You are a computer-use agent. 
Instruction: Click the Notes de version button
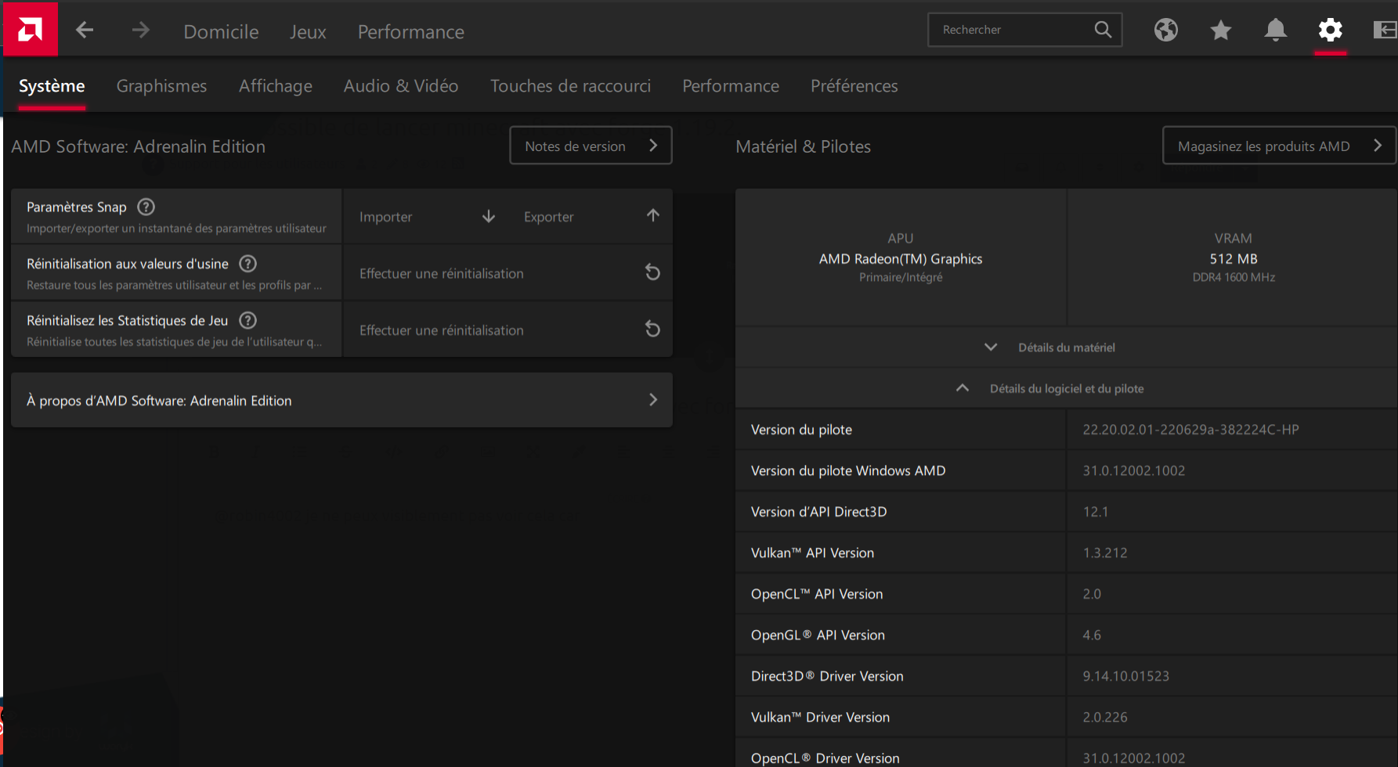tap(591, 146)
